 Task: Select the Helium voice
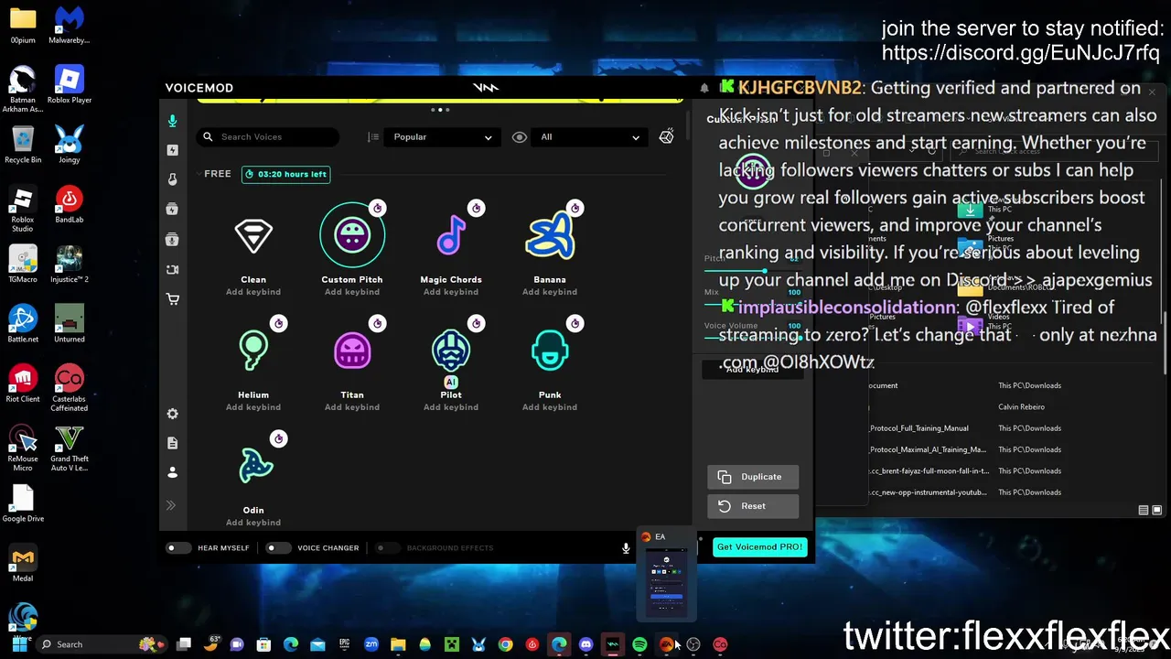[253, 351]
